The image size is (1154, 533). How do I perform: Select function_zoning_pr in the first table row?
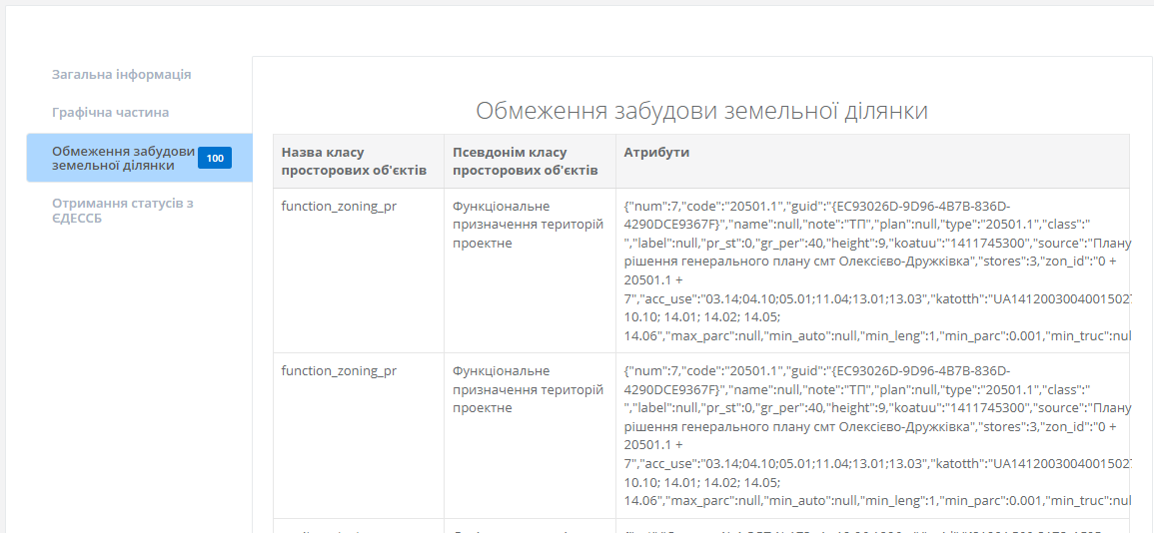click(x=339, y=206)
